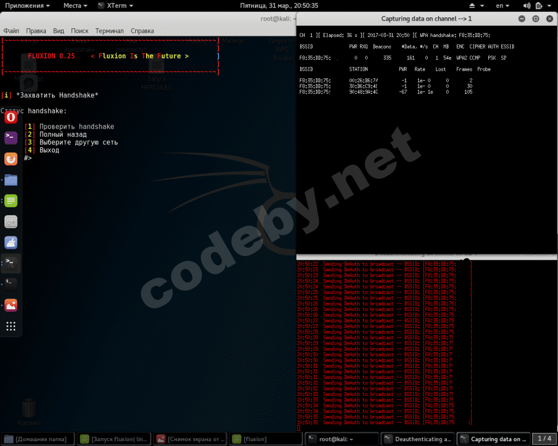This screenshot has height=446, width=558.
Task: Open the image viewer dock icon
Action: point(11,305)
